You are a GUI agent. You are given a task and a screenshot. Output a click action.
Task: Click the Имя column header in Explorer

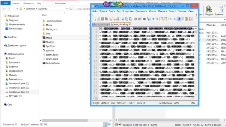coord(44,15)
